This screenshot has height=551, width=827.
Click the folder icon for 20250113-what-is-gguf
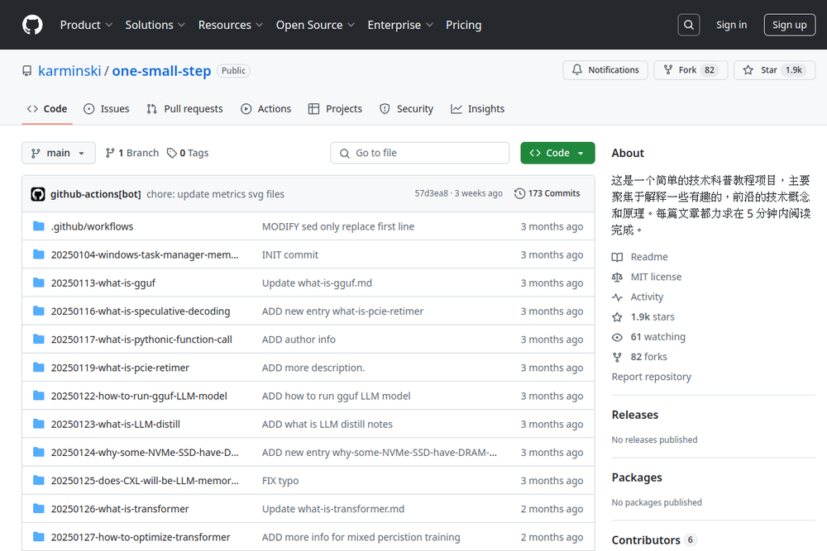click(39, 283)
